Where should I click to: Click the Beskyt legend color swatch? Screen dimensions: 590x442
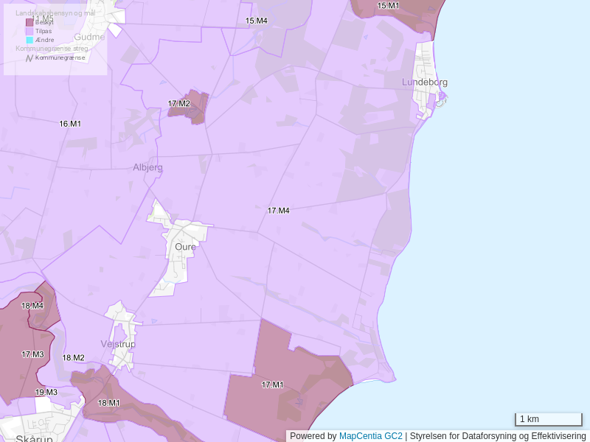point(29,23)
